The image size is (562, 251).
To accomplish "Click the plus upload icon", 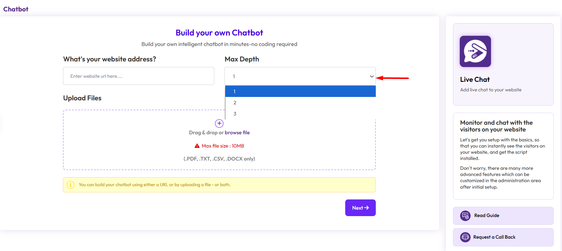I will pos(219,123).
